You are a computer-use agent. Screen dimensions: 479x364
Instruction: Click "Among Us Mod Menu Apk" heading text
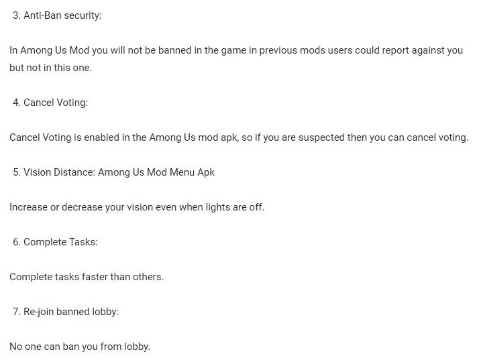pos(156,172)
